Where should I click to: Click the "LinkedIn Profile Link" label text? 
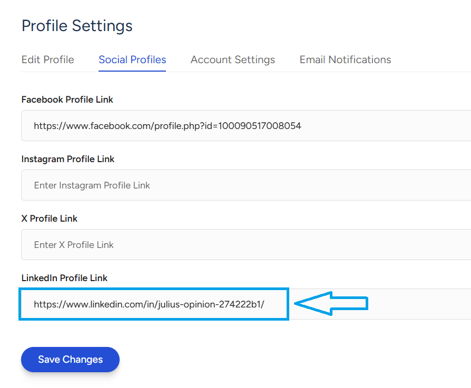(64, 278)
